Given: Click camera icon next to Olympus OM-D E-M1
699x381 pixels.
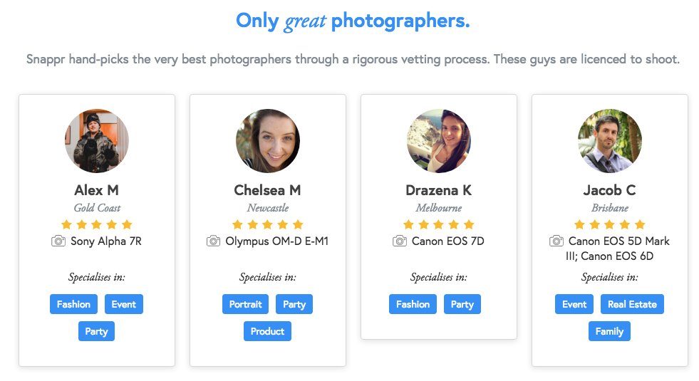Looking at the screenshot, I should 213,241.
